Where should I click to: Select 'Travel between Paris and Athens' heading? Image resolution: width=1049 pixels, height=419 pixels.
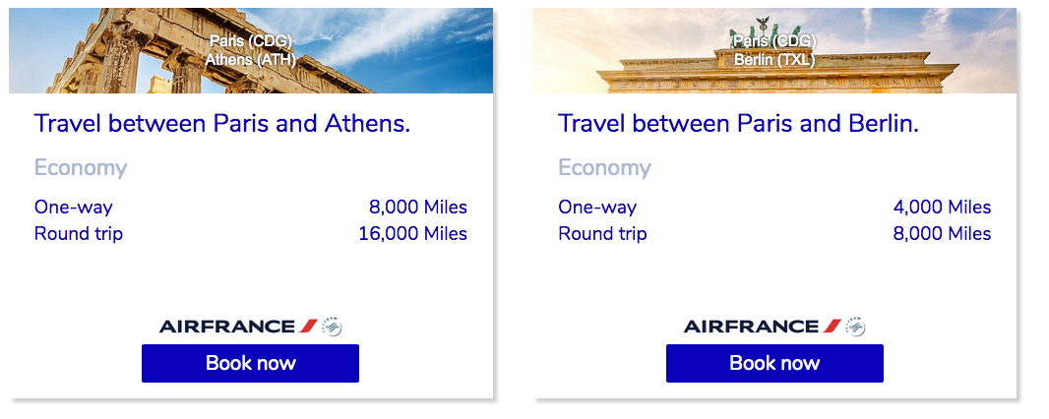coord(222,124)
